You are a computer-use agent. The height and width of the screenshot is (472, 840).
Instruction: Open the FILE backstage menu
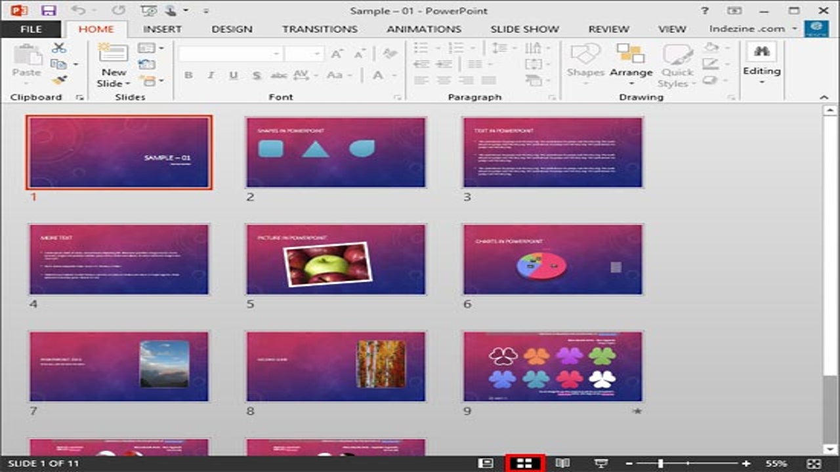31,29
